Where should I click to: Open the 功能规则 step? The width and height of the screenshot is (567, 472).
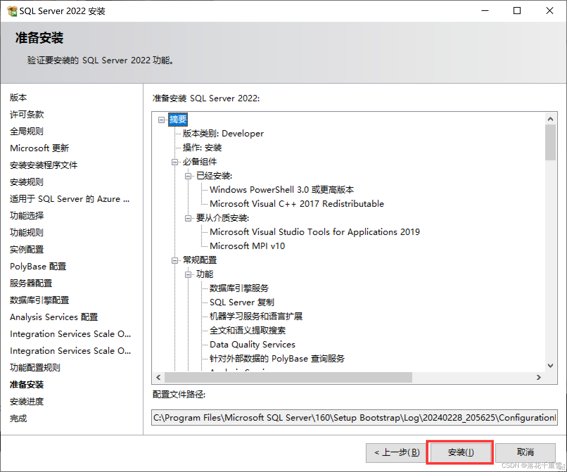click(27, 232)
